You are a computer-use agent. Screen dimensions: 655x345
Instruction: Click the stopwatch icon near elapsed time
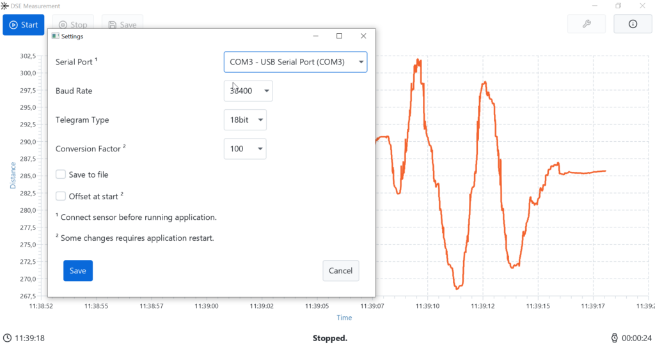[x=614, y=337]
